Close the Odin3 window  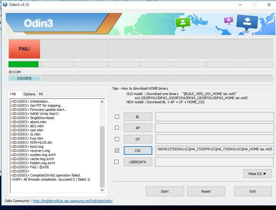point(269,5)
